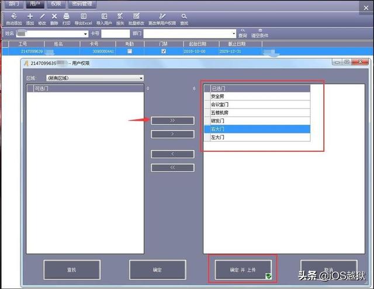Open the 姓名 name dropdown

85,34
